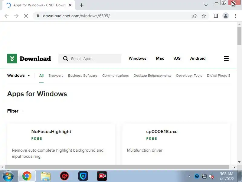This screenshot has height=182, width=242.
Task: Open the cp000618.exe app listing
Action: (162, 132)
